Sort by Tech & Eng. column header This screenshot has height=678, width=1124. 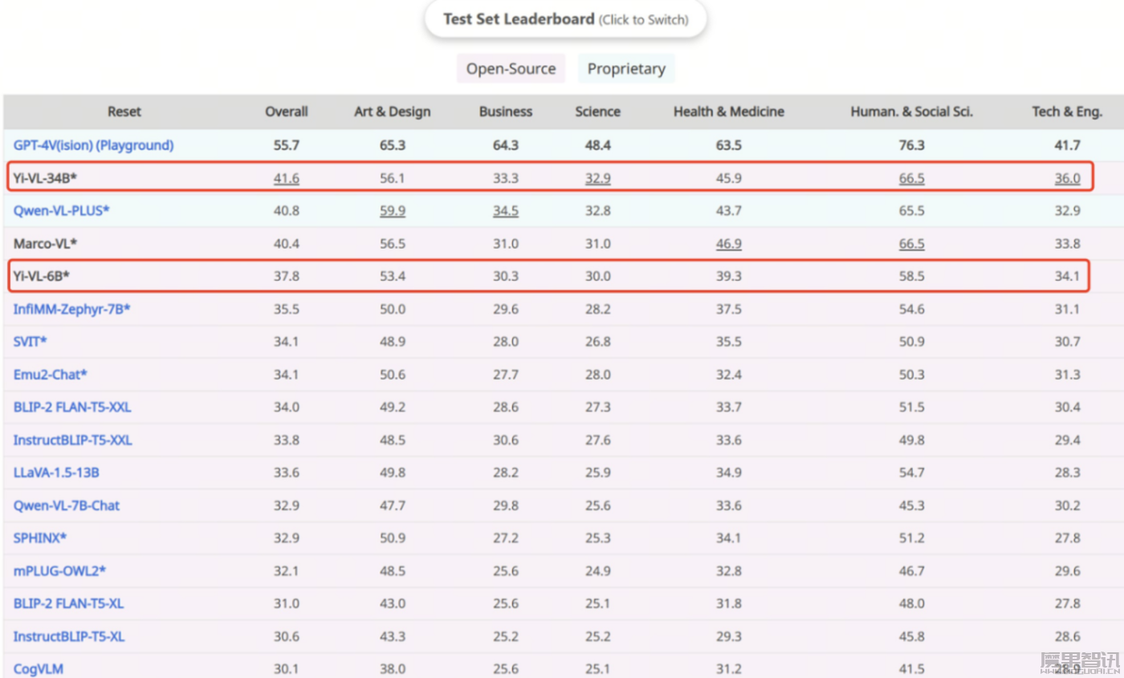click(1067, 112)
